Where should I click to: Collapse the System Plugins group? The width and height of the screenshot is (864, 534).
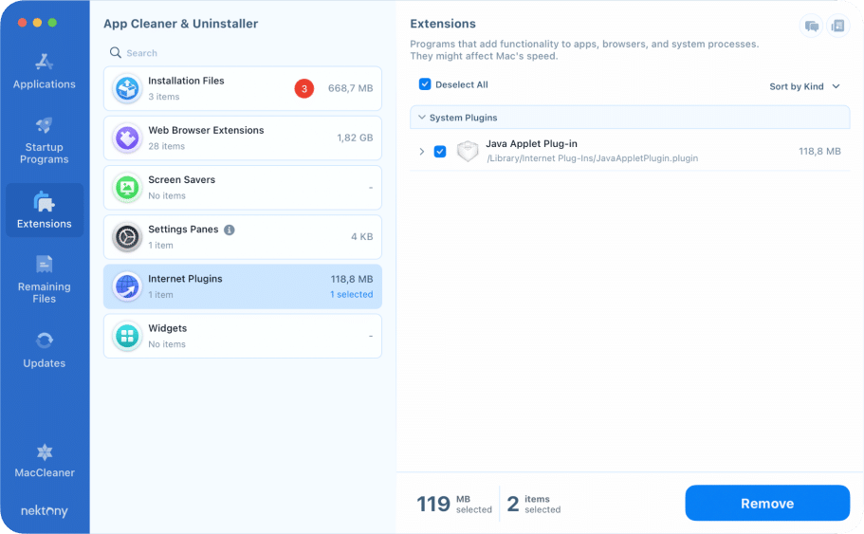point(421,118)
